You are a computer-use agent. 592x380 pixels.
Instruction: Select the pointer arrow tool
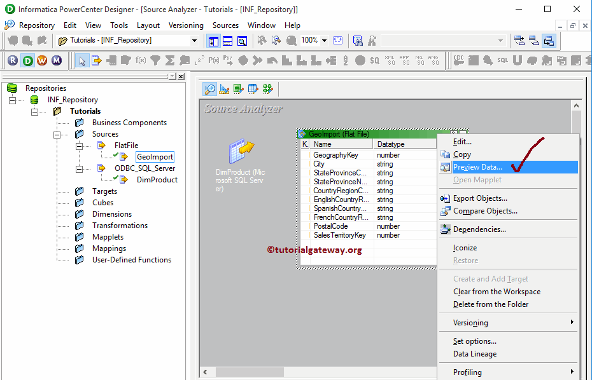click(82, 60)
